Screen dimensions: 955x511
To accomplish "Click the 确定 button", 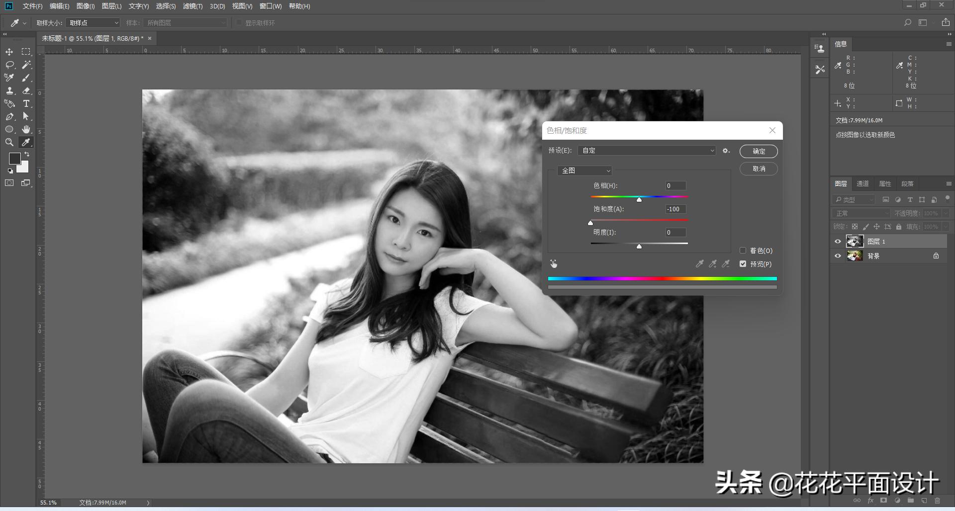I will (x=759, y=151).
